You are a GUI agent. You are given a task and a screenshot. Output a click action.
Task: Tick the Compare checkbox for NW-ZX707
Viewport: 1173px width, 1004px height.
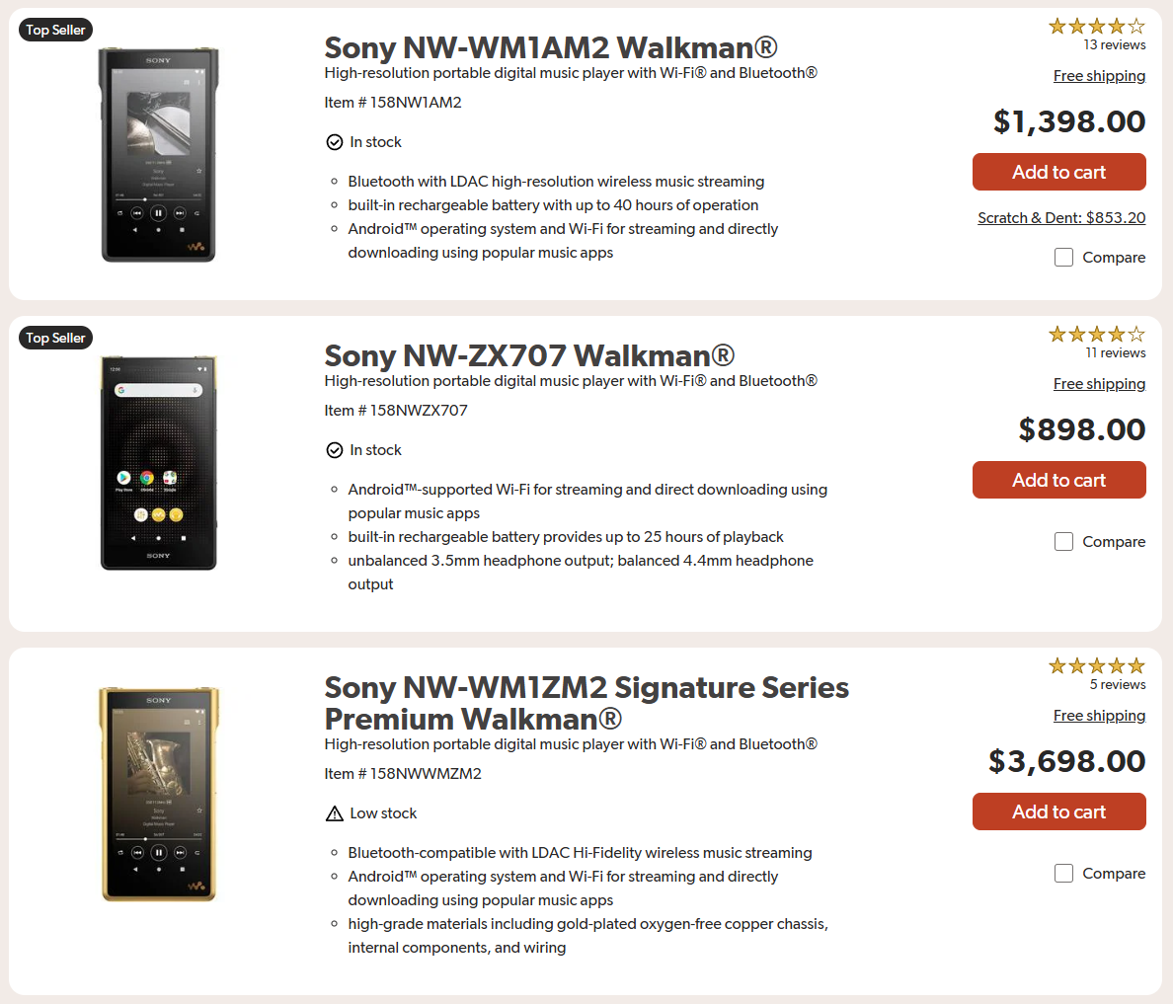[1063, 542]
